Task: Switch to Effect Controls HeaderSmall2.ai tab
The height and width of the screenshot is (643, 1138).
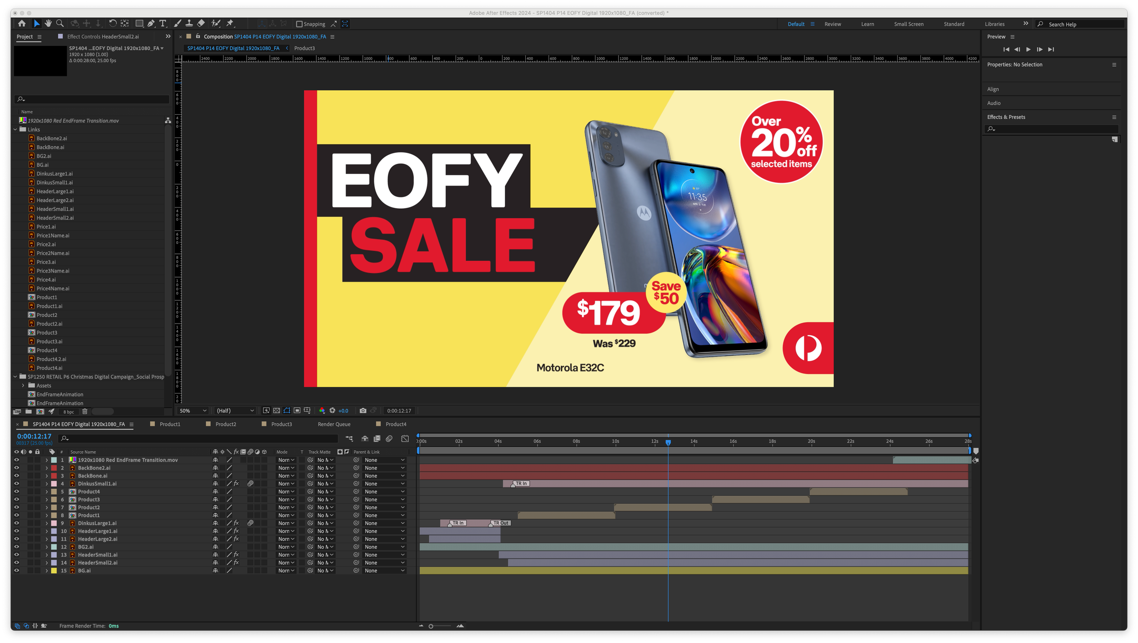Action: [x=103, y=36]
